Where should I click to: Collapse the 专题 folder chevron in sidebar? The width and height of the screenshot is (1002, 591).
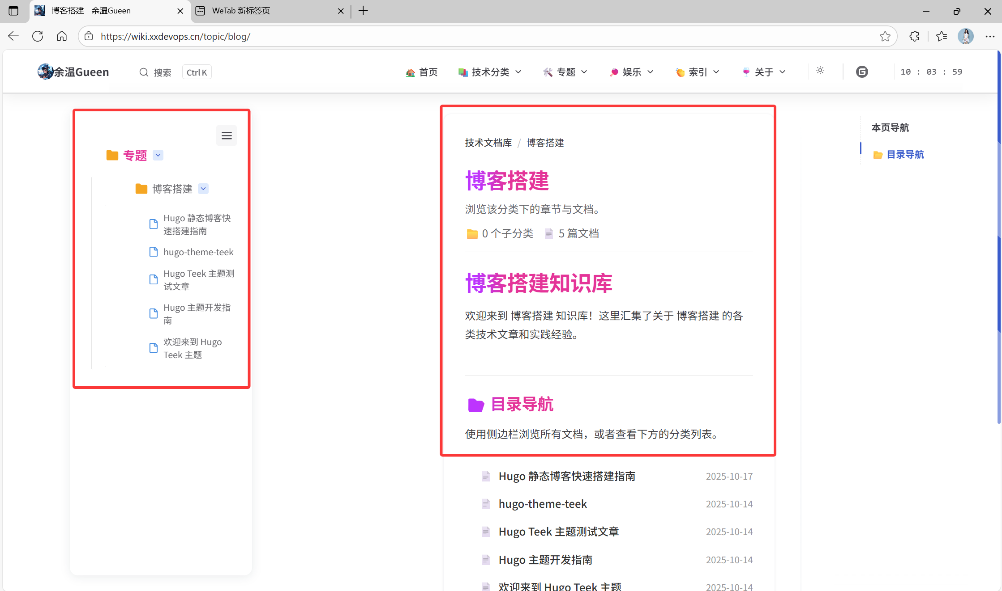pyautogui.click(x=158, y=155)
